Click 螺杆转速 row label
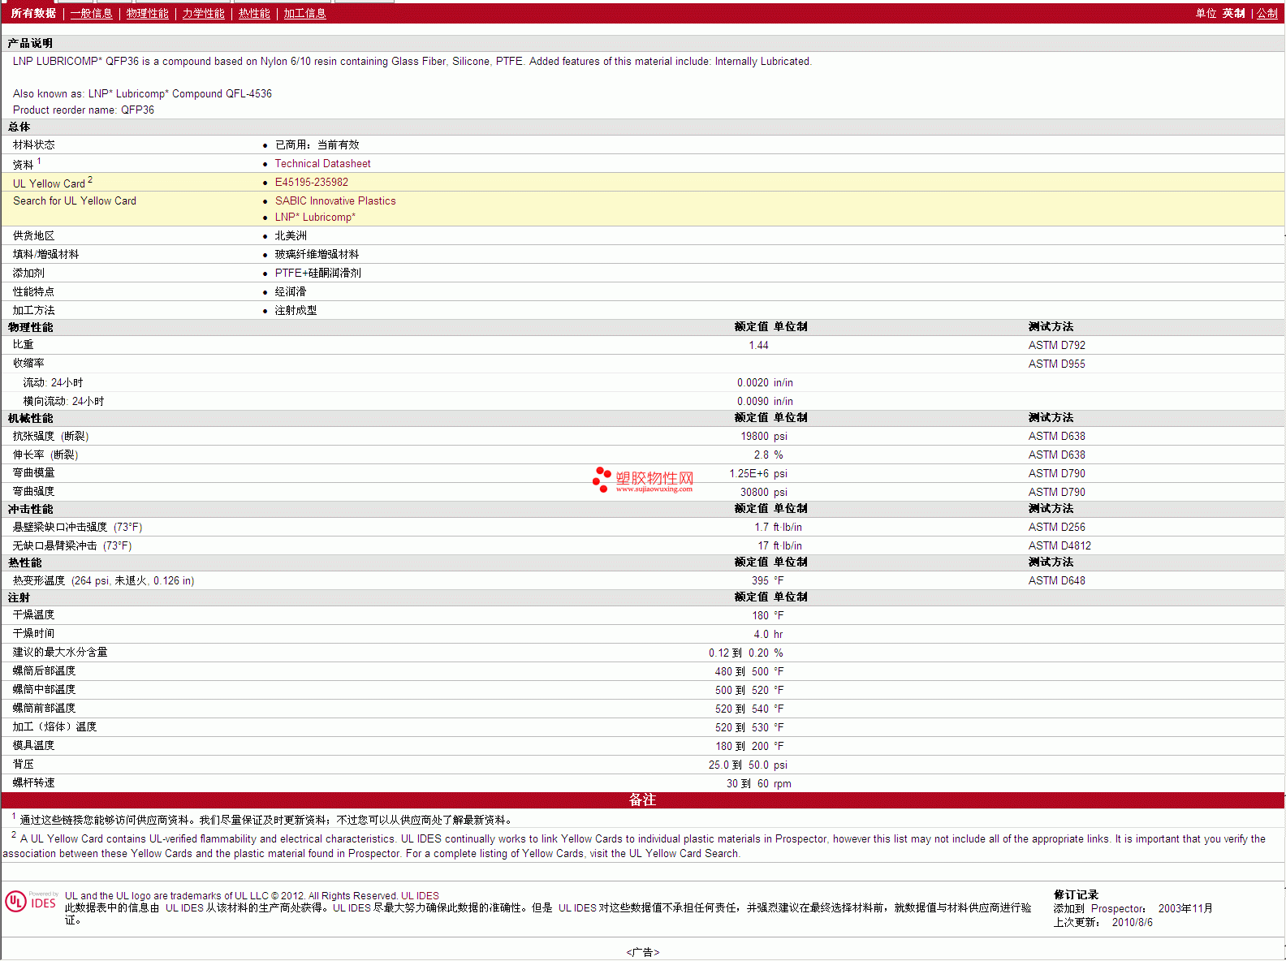1286x961 pixels. pyautogui.click(x=33, y=783)
